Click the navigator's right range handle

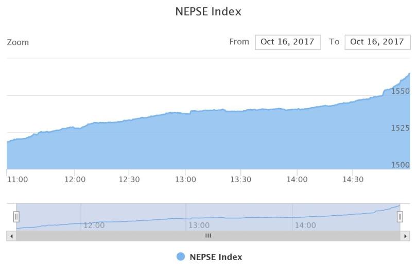400,217
